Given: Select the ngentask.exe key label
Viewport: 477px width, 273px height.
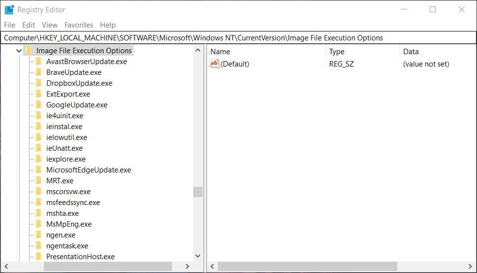Looking at the screenshot, I should pyautogui.click(x=67, y=246).
